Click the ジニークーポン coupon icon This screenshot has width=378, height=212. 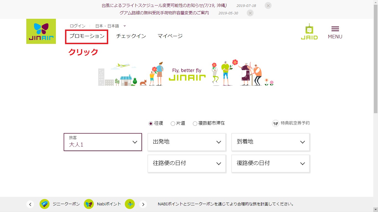click(45, 204)
